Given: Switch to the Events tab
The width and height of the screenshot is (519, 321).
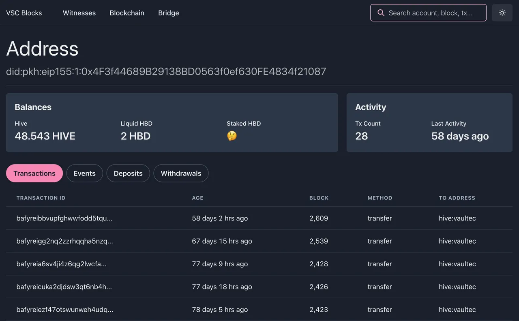Looking at the screenshot, I should point(84,173).
